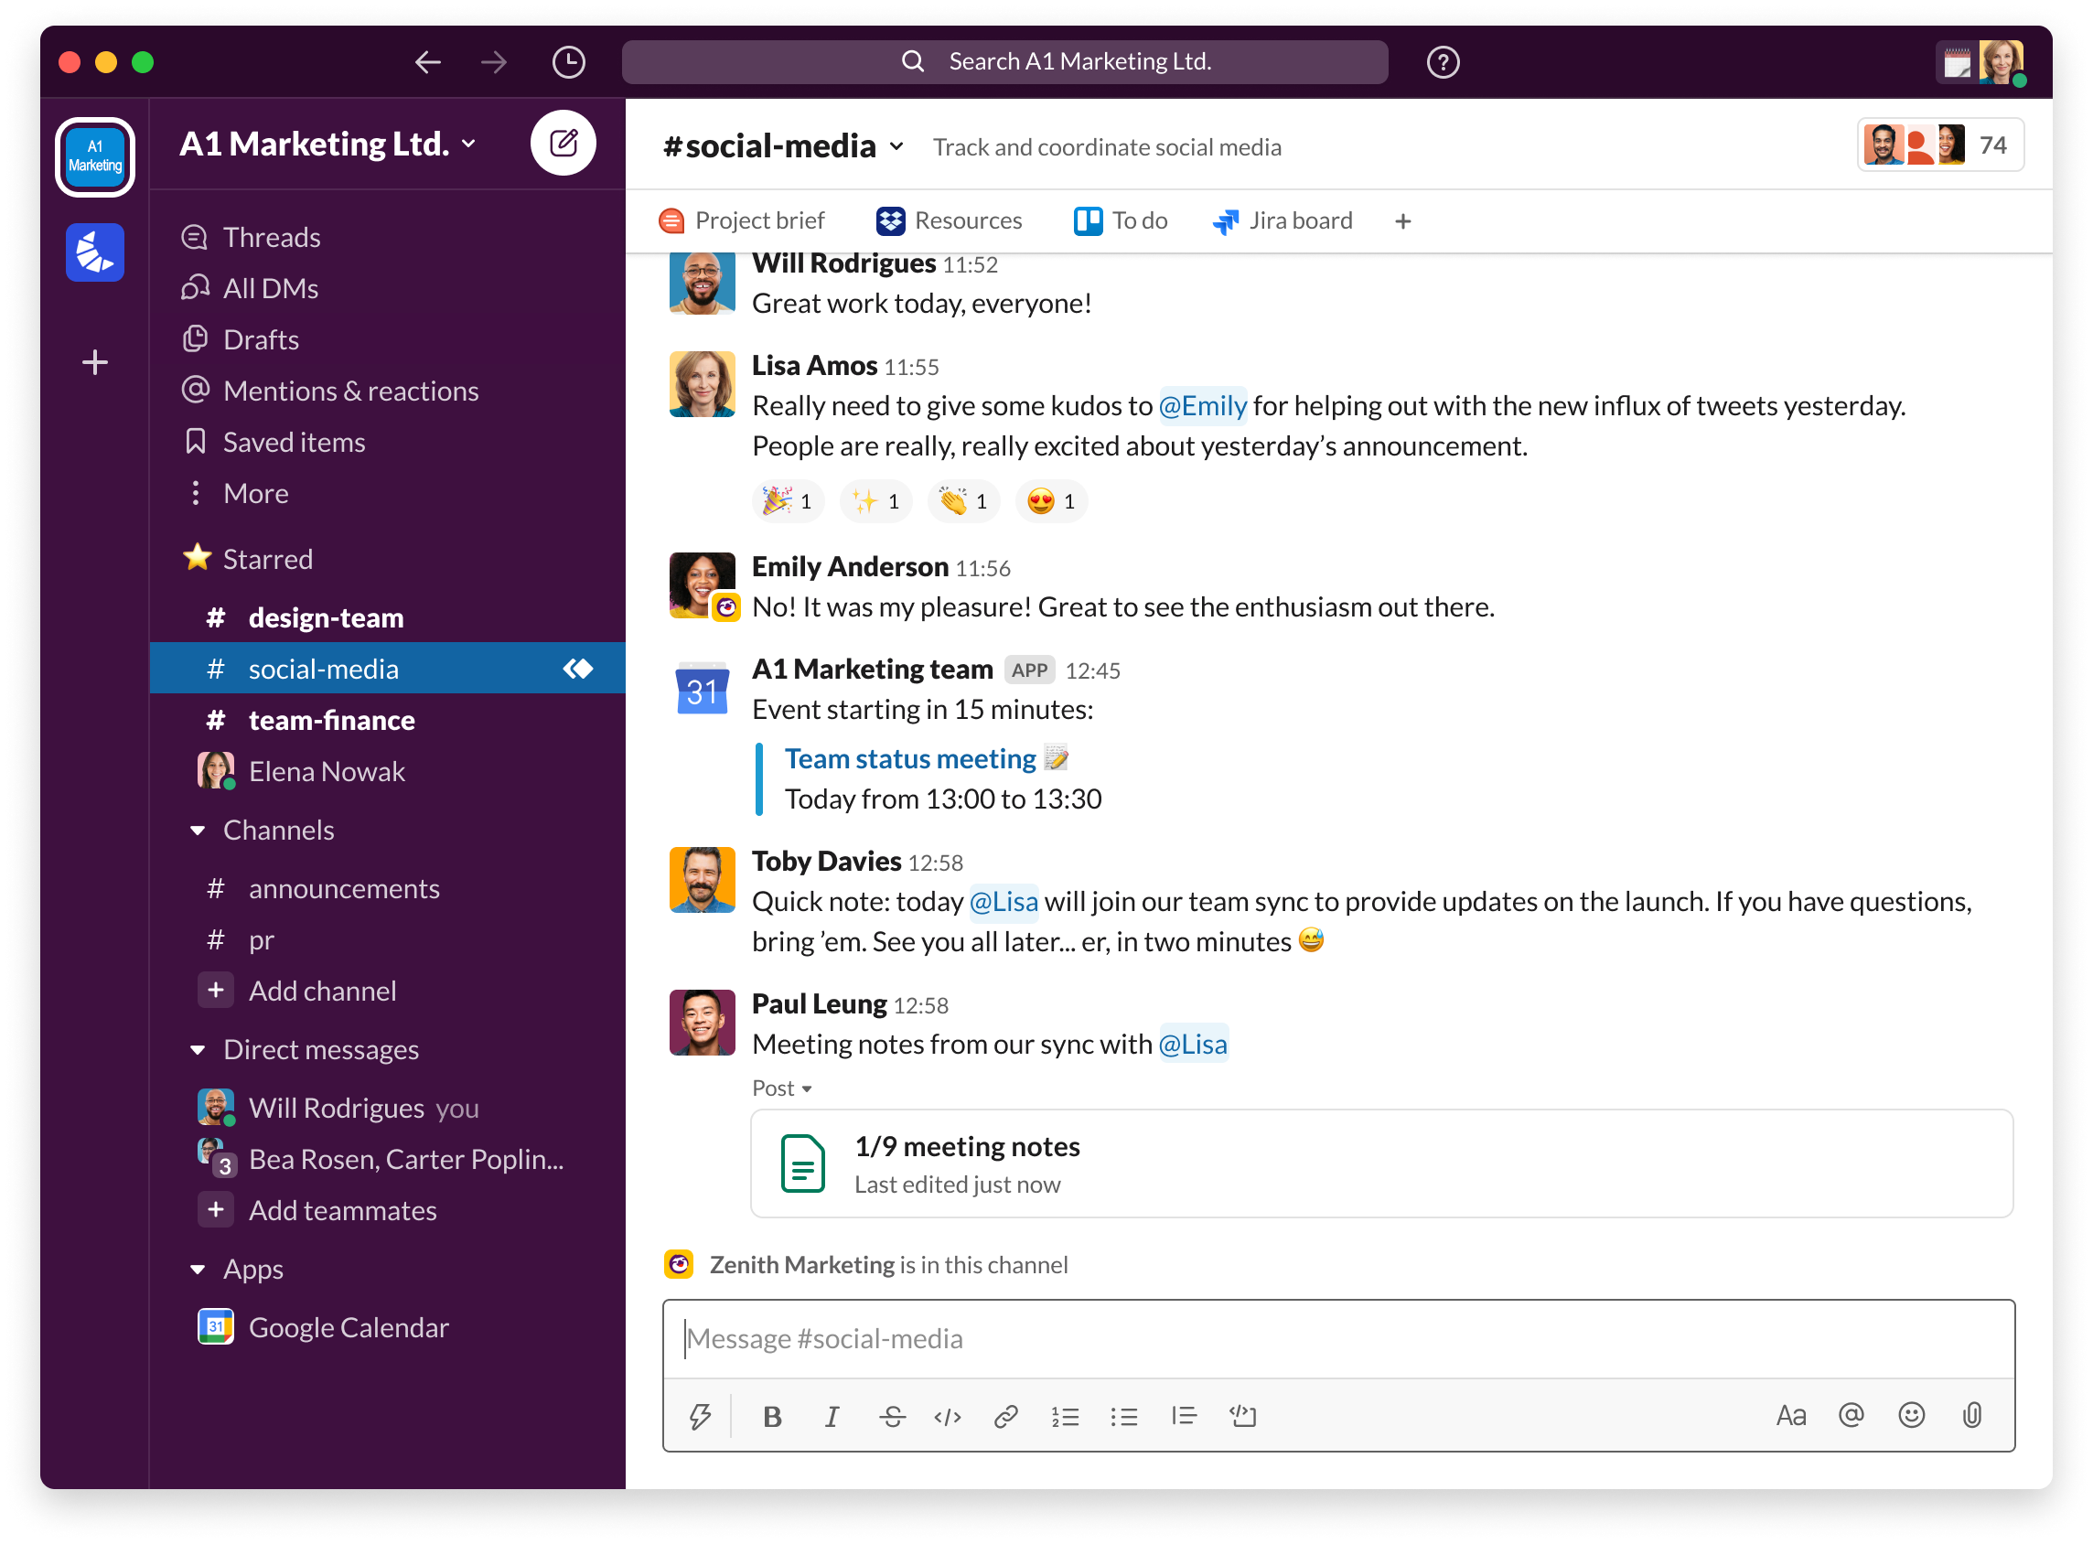The height and width of the screenshot is (1544, 2093).
Task: Click the message input field
Action: pos(1348,1339)
